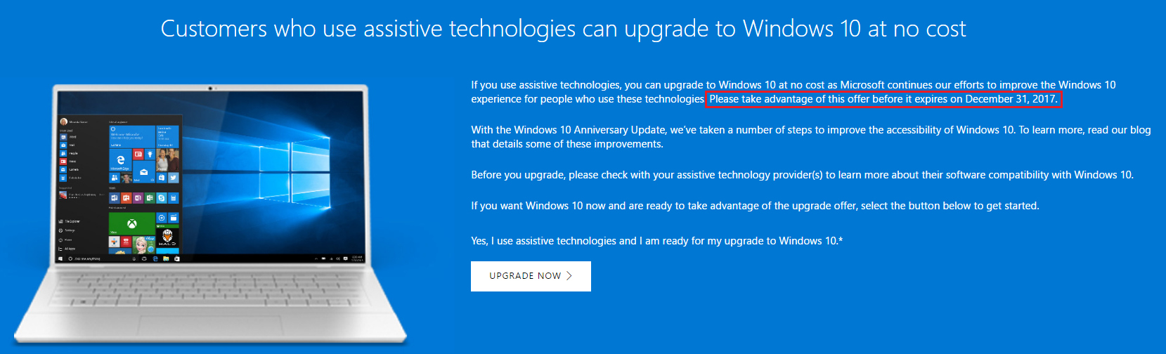
Task: Click the Store bag icon on laptop taskbar
Action: (x=176, y=258)
